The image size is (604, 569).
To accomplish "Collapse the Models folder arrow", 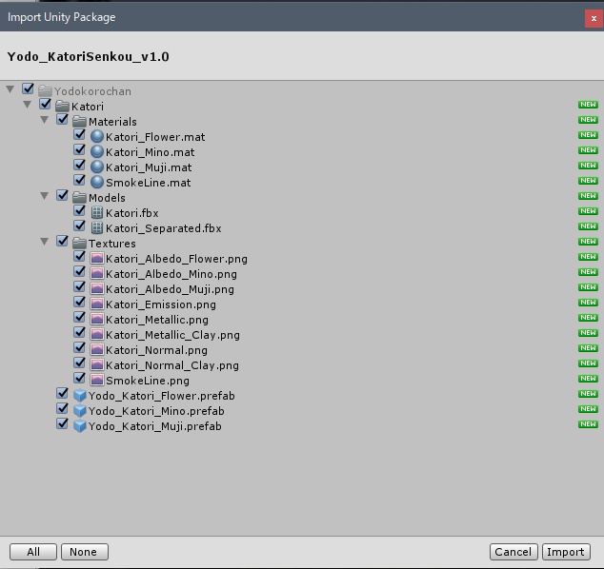I will [44, 196].
